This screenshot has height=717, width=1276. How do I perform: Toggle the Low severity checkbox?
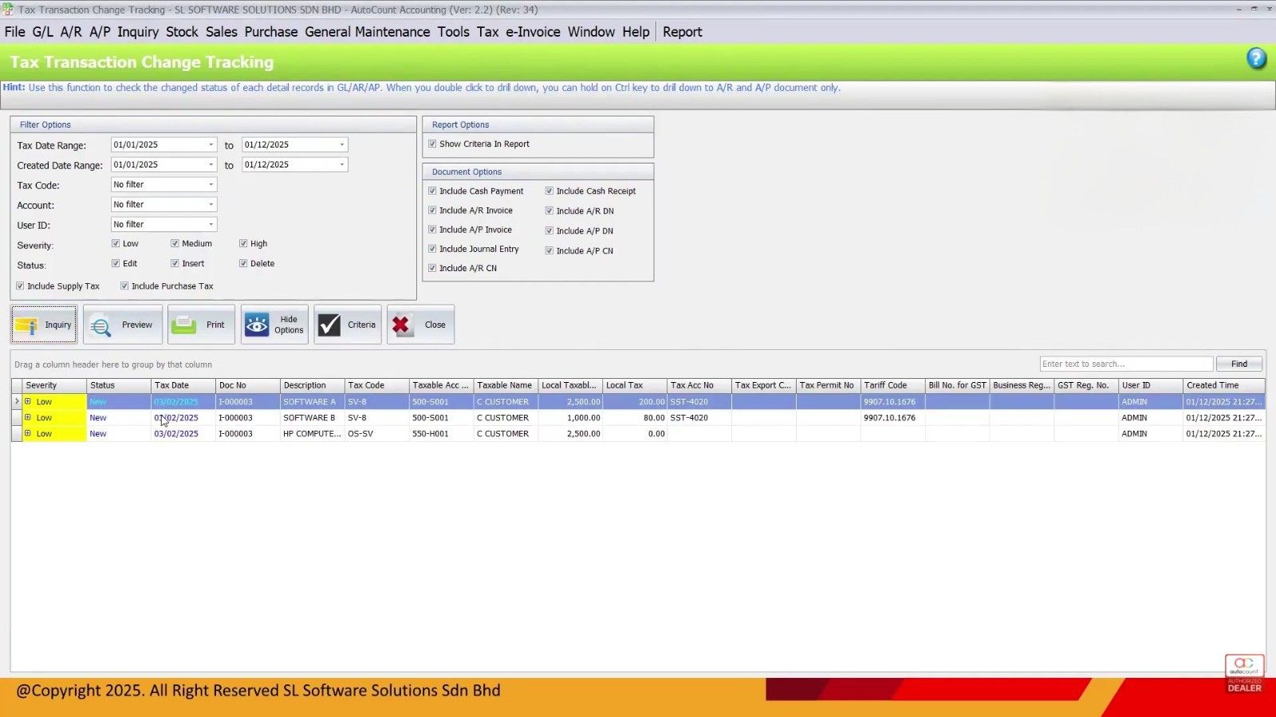pyautogui.click(x=116, y=244)
